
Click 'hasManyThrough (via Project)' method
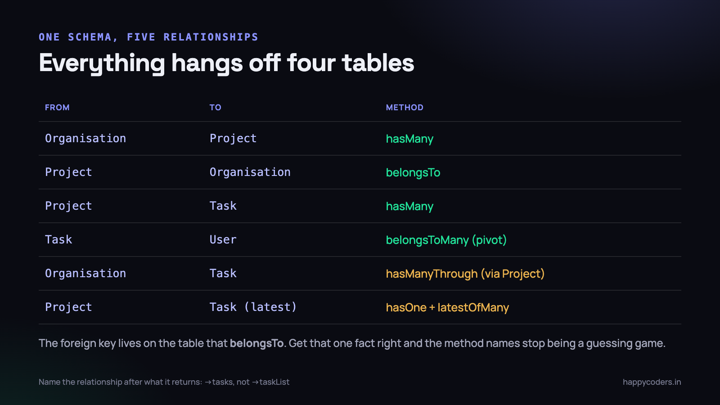(465, 274)
